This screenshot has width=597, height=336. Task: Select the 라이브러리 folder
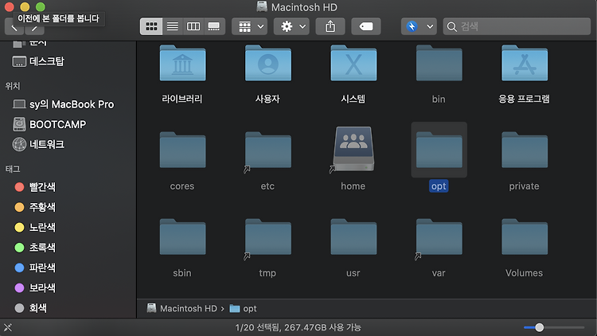(x=183, y=63)
